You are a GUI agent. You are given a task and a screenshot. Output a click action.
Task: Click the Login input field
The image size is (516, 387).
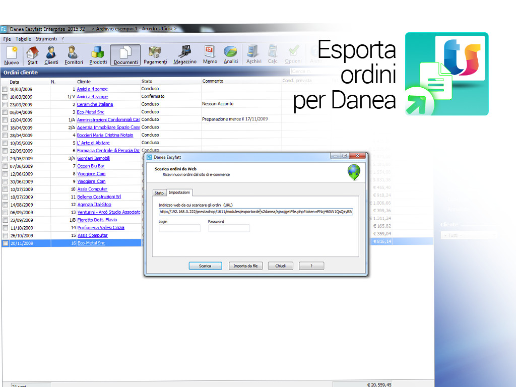(x=179, y=228)
